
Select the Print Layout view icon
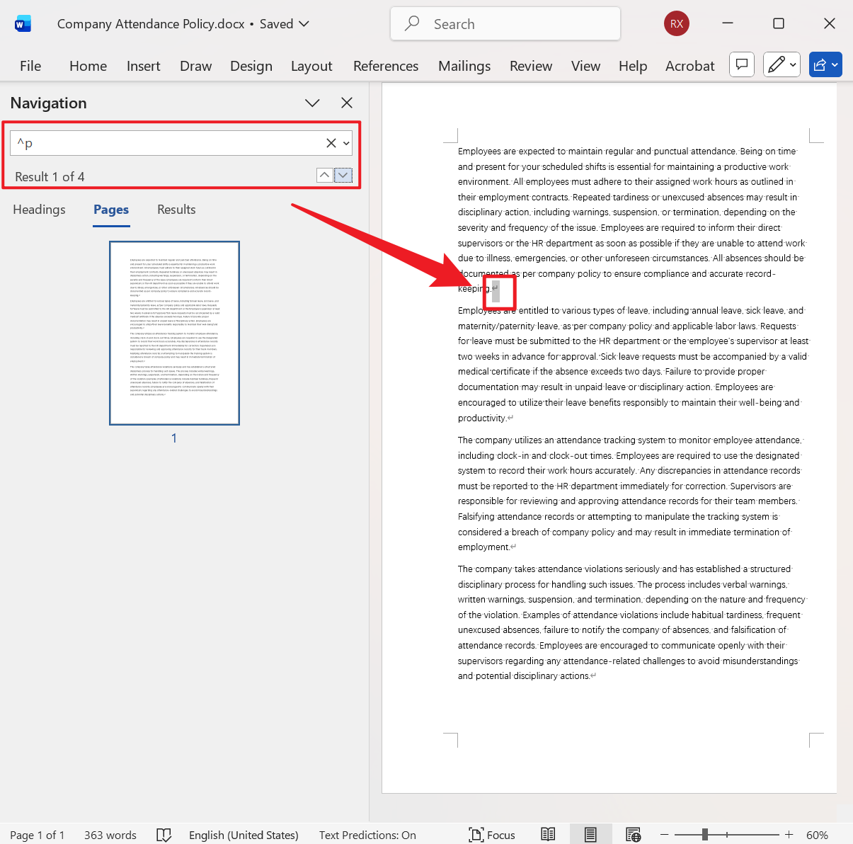click(591, 834)
